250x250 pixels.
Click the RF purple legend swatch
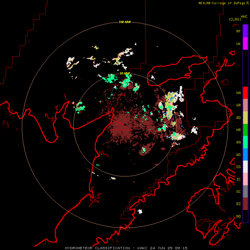(245, 31)
